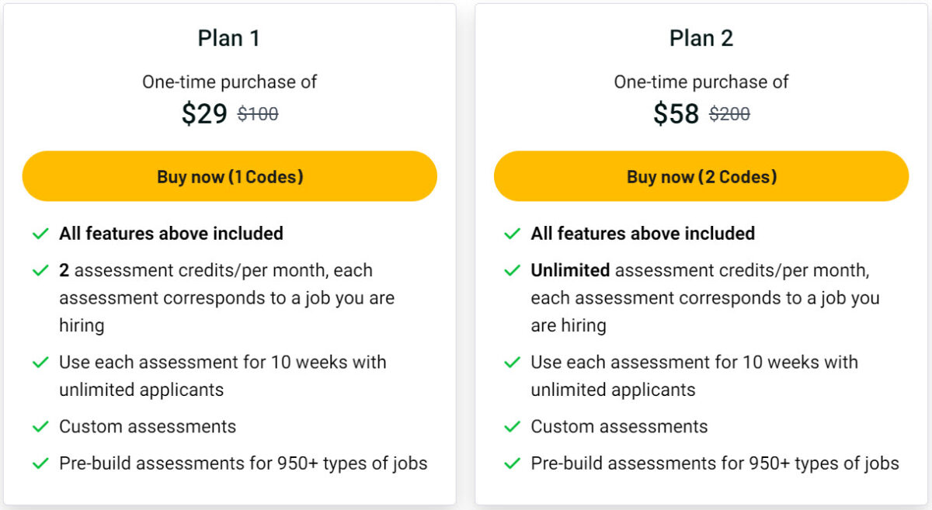Select the Plan 1 heading
The image size is (932, 510).
click(x=229, y=37)
